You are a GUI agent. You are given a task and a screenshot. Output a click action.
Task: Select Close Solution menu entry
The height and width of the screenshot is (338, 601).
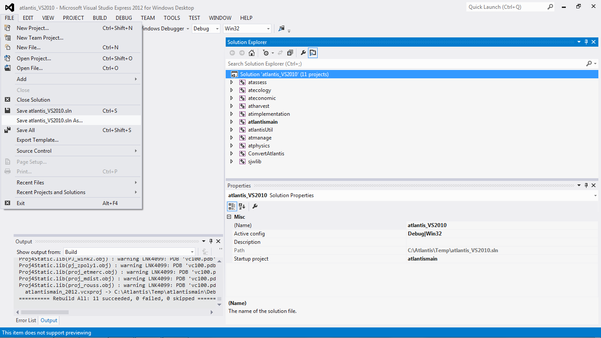point(33,100)
